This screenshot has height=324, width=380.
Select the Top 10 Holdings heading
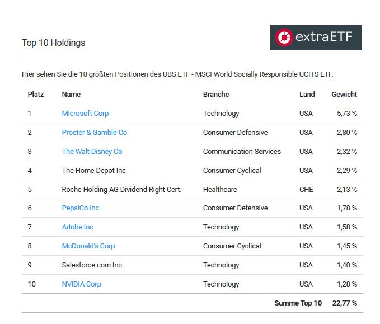tap(54, 43)
